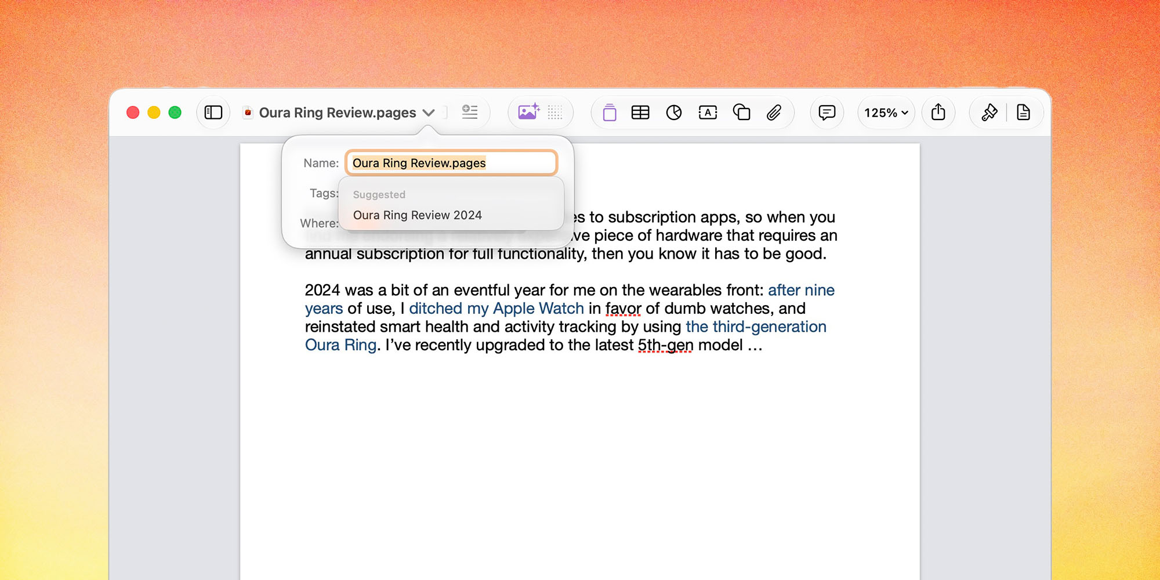Screen dimensions: 1160x580
Task: Add a comment using the toolbar
Action: [x=826, y=113]
